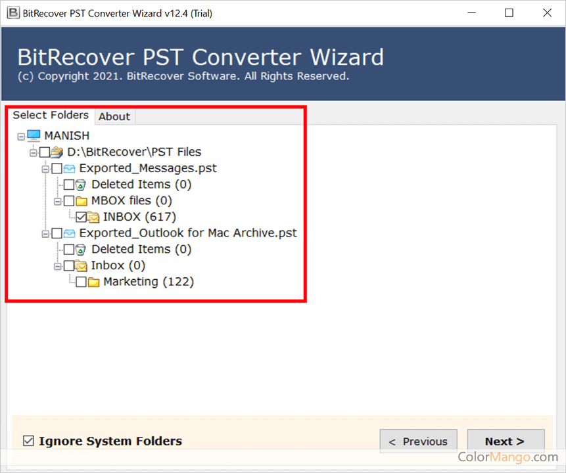Click the D:\BitRecover\PST Files drive folder icon
Image resolution: width=566 pixels, height=473 pixels.
pyautogui.click(x=57, y=152)
